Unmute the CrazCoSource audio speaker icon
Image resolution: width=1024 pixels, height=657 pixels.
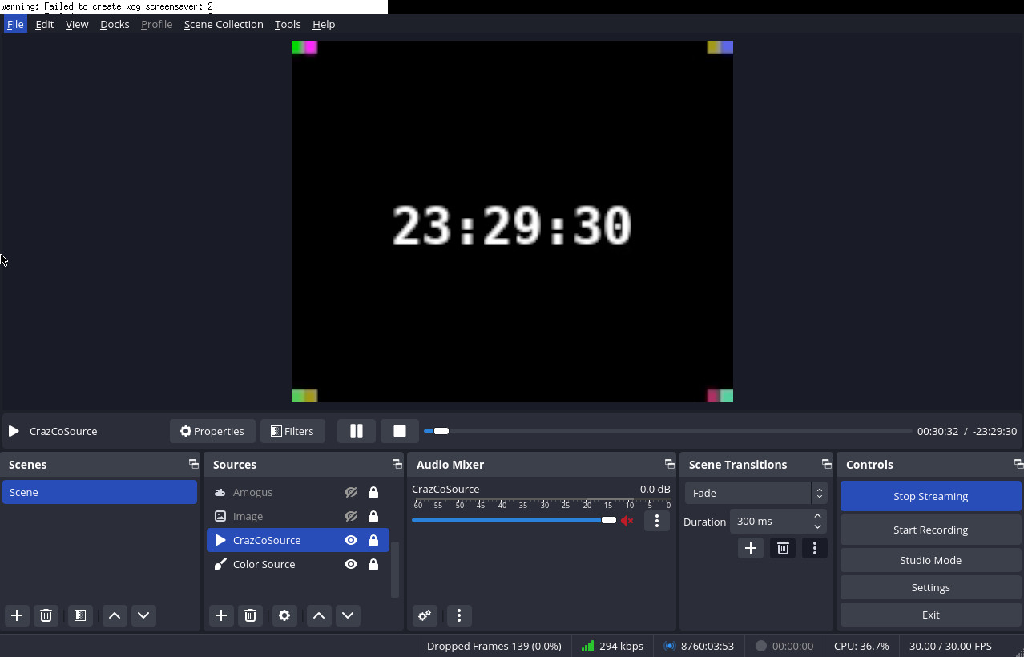(x=627, y=521)
